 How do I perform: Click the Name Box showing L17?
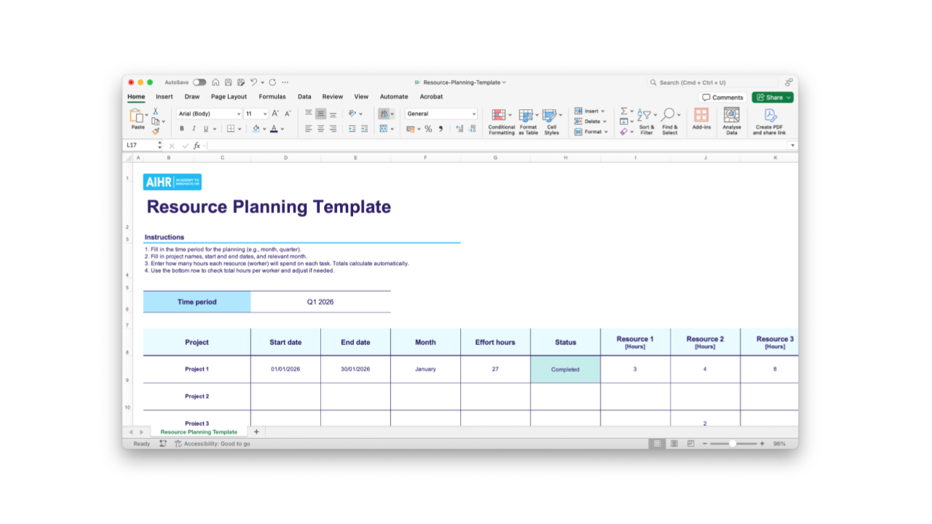(140, 146)
